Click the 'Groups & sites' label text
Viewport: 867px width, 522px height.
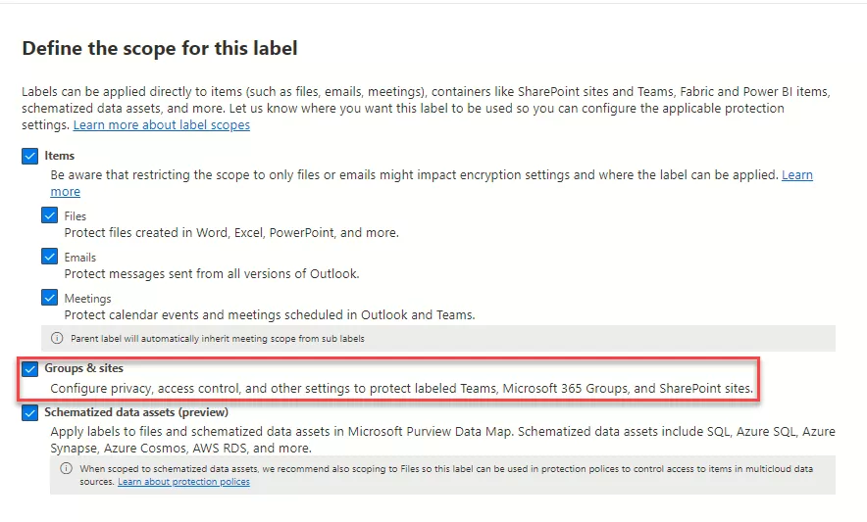pyautogui.click(x=83, y=369)
